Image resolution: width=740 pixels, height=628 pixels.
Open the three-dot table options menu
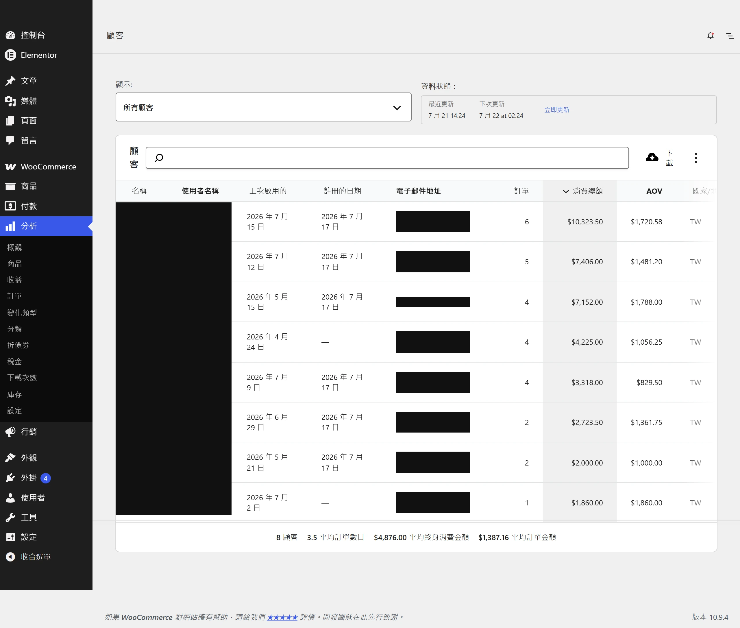[696, 158]
